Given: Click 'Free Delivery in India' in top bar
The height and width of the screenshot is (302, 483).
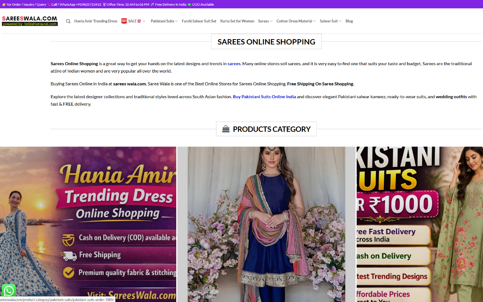Looking at the screenshot, I should pos(171,4).
